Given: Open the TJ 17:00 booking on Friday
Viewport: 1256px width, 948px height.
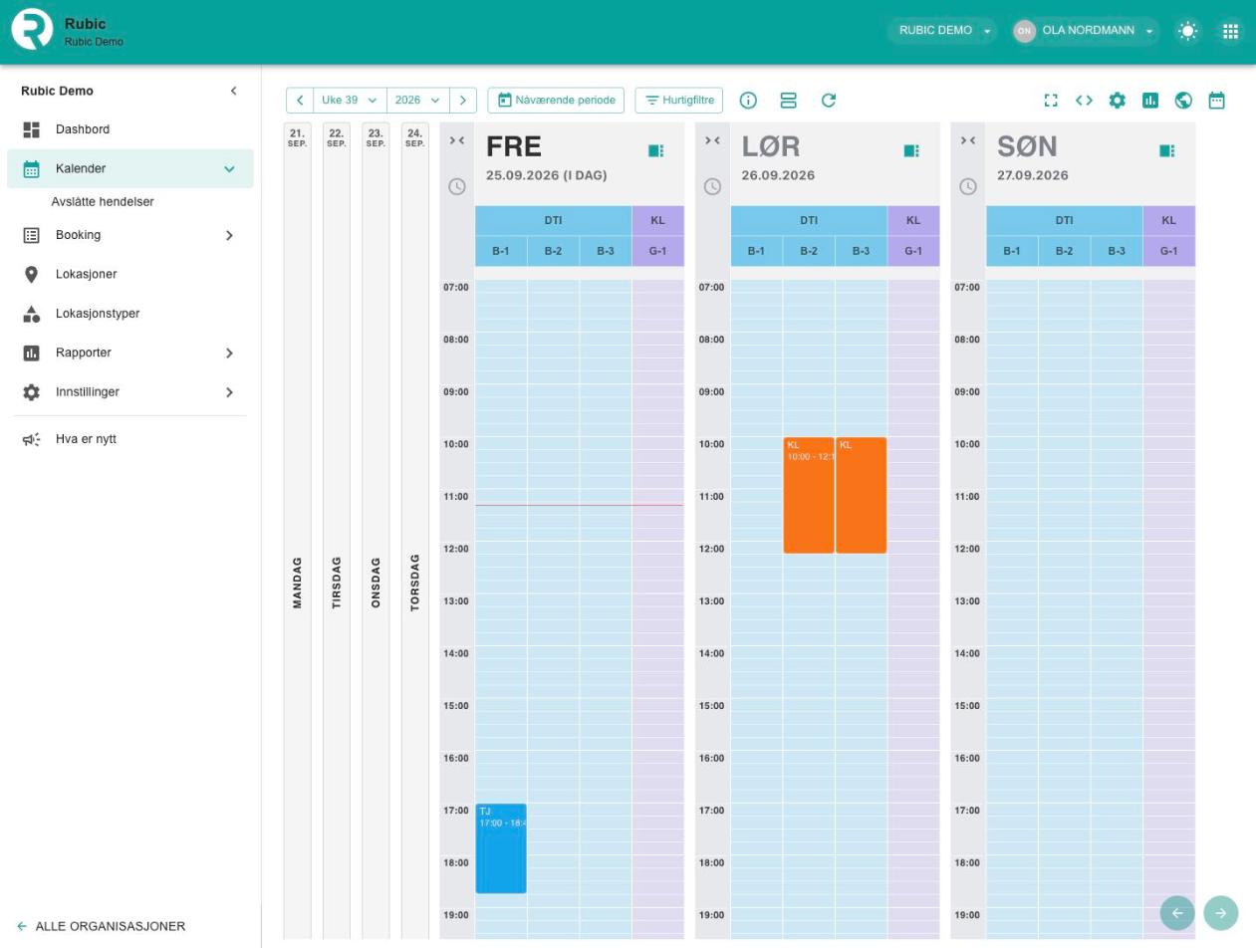Looking at the screenshot, I should coord(501,848).
